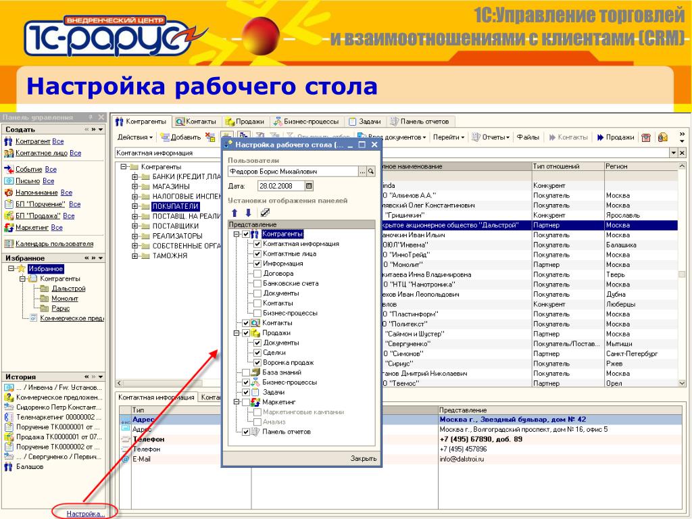Collapse the Контрагенты node in the settings tree
The width and height of the screenshot is (692, 519).
click(237, 234)
